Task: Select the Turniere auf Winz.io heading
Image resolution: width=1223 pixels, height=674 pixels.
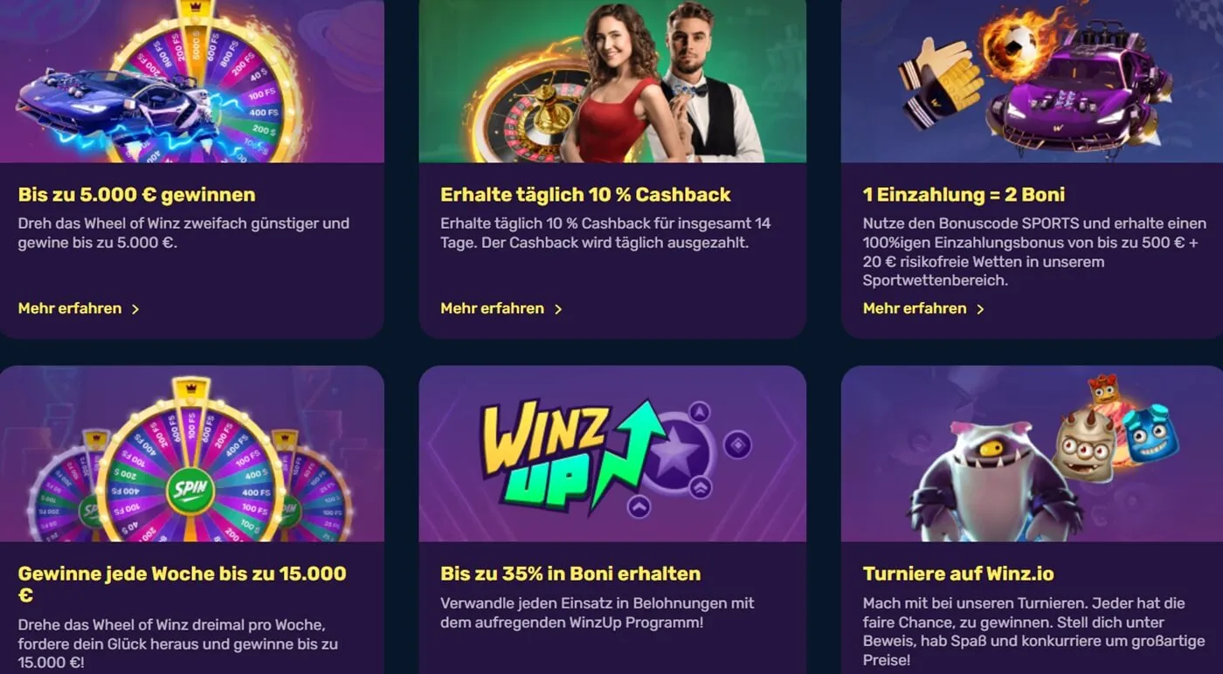Action: 958,574
